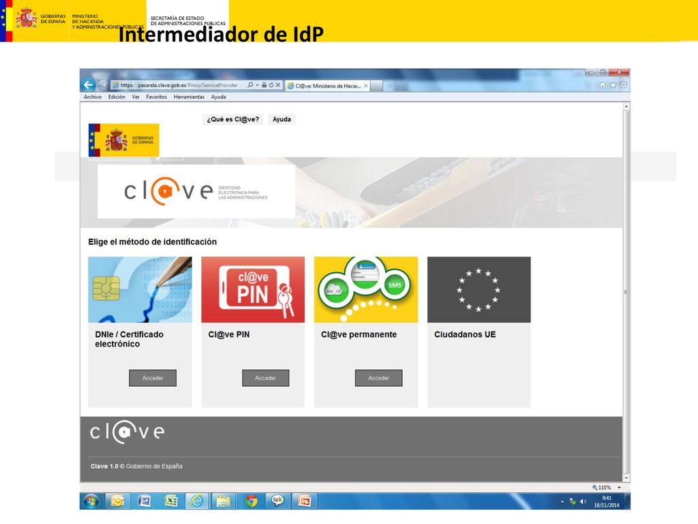Image resolution: width=698 pixels, height=524 pixels.
Task: Click the browser back arrow button
Action: tap(88, 85)
